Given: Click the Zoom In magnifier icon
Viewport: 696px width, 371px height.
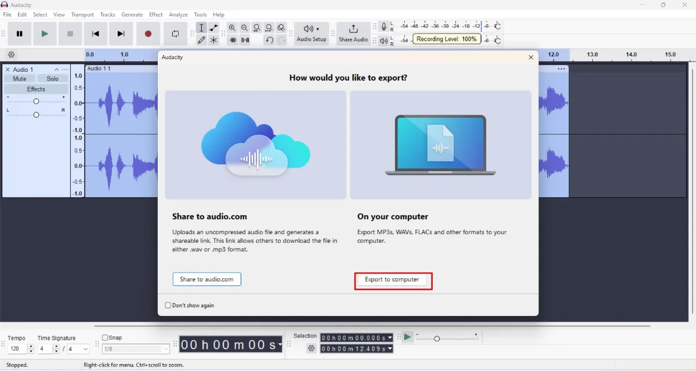Looking at the screenshot, I should pos(232,27).
